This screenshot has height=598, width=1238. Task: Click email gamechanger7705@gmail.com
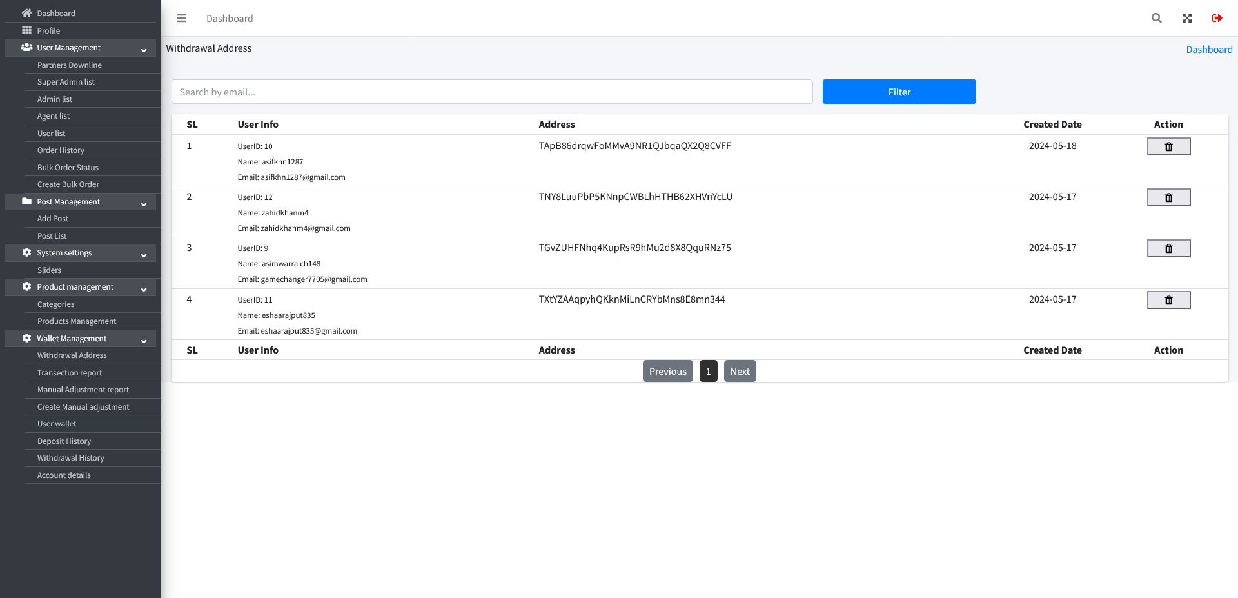pyautogui.click(x=314, y=279)
